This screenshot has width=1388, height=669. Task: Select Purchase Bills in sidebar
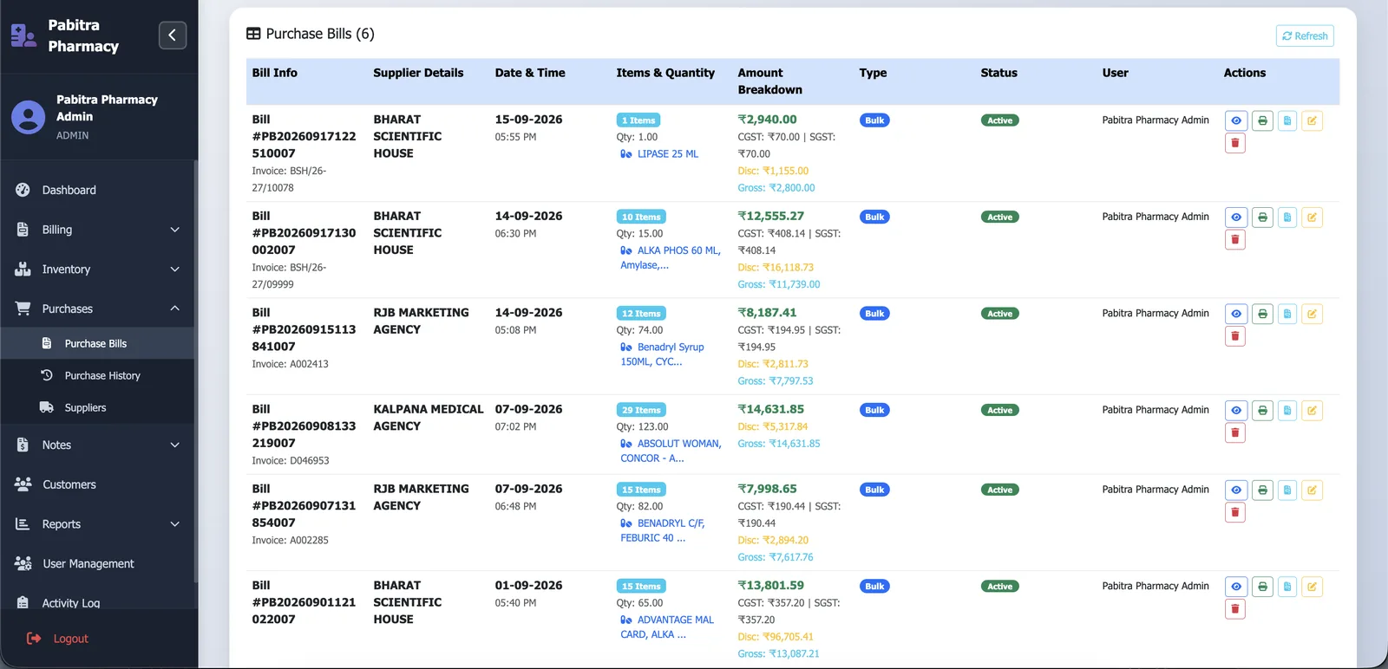98,343
